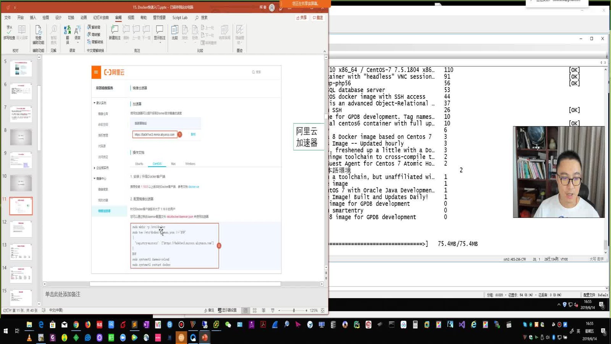Viewport: 611px width, 344px height.
Task: Open Microsoft Store from the taskbar
Action: coord(53,325)
